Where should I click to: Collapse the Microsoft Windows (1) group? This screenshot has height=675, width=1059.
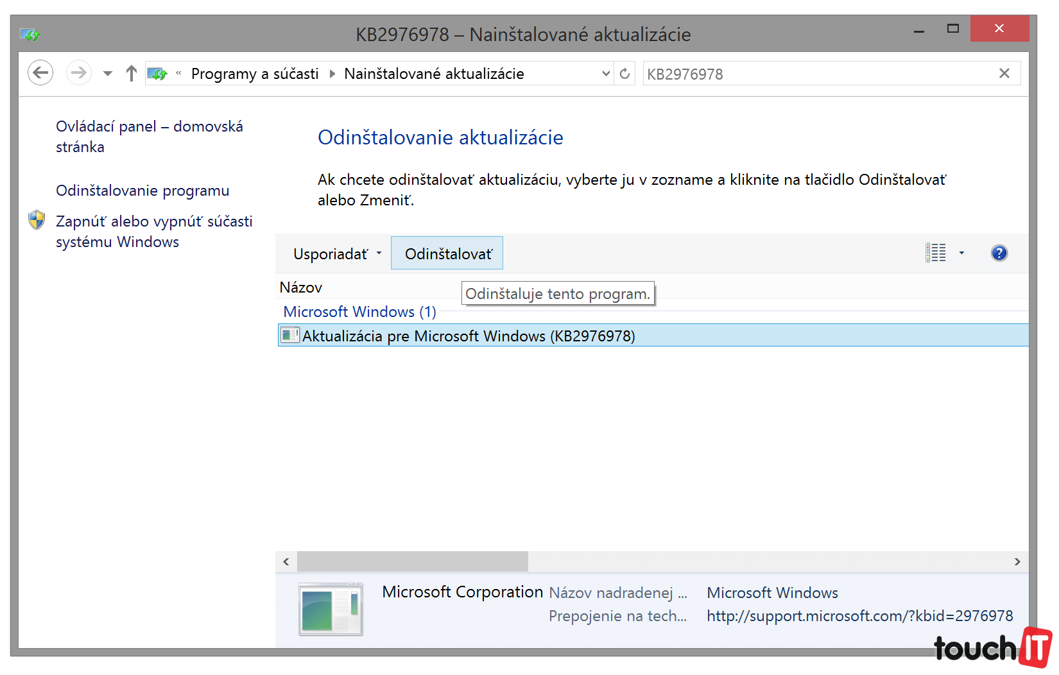(x=359, y=312)
